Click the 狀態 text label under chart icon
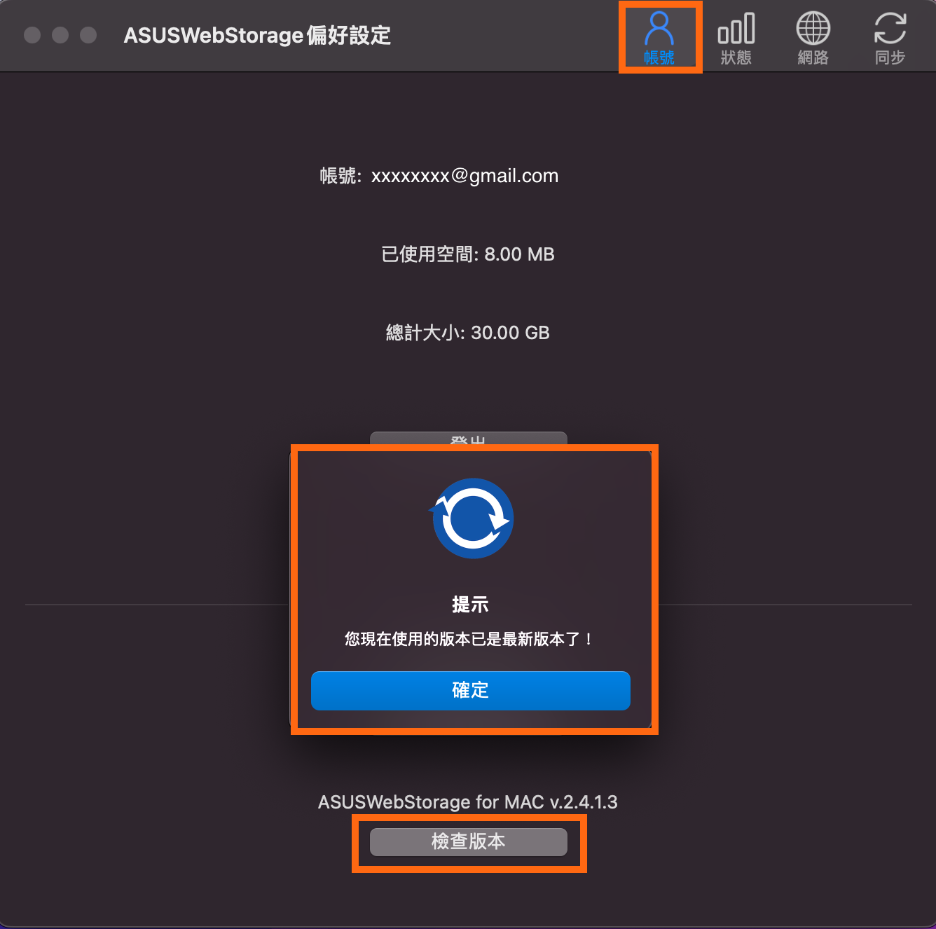 coord(736,57)
